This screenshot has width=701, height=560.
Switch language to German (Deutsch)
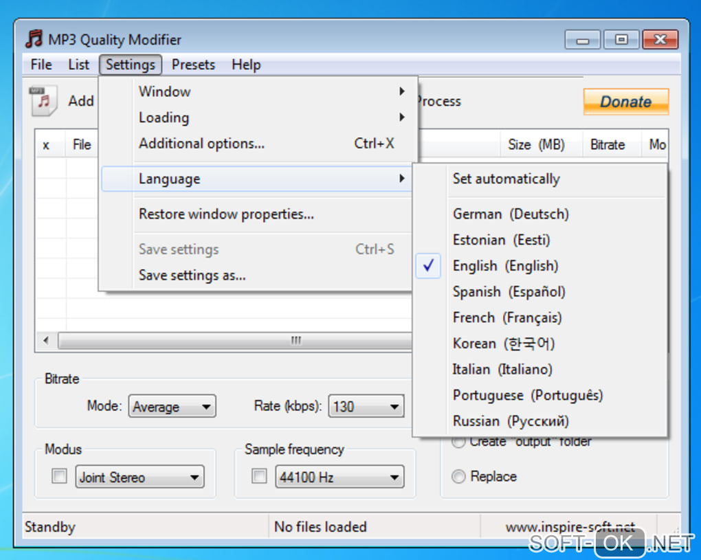click(x=540, y=214)
